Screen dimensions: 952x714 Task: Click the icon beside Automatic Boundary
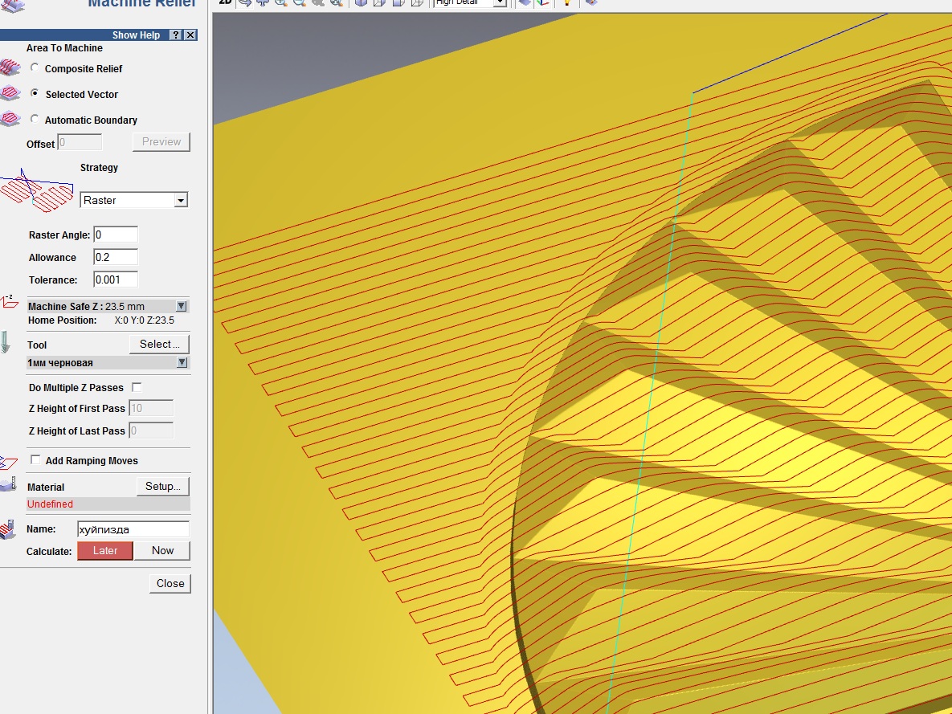[x=10, y=118]
